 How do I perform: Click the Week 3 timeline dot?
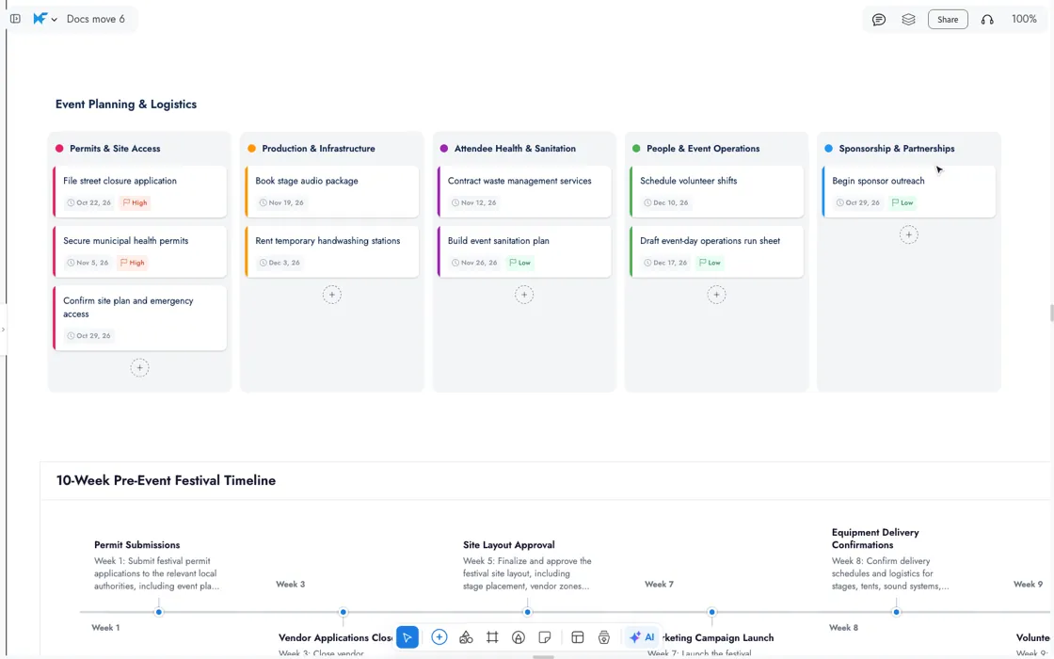click(x=343, y=612)
